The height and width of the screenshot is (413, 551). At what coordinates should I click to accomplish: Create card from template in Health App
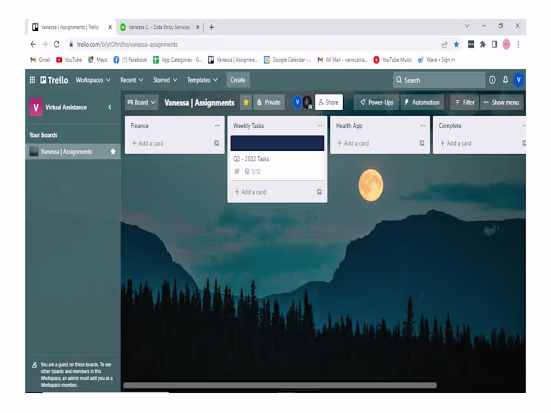422,143
